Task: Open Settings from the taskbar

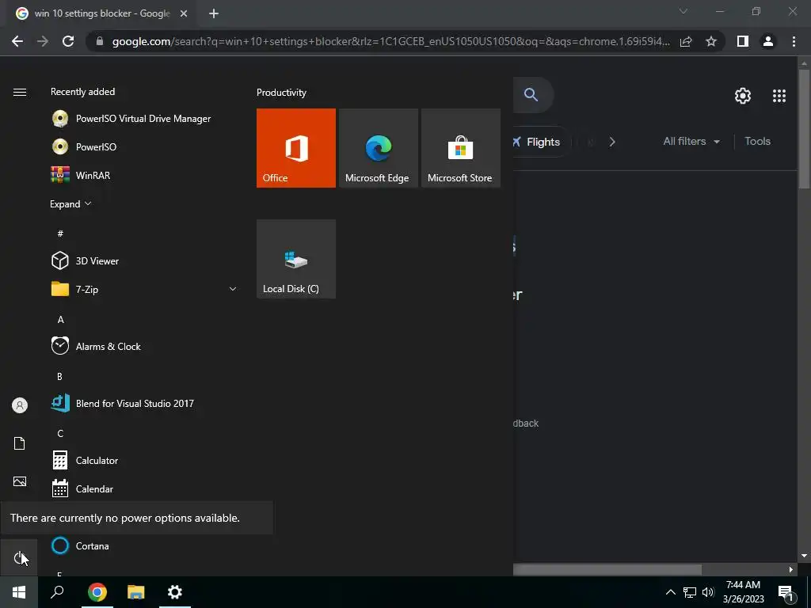Action: coord(175,592)
